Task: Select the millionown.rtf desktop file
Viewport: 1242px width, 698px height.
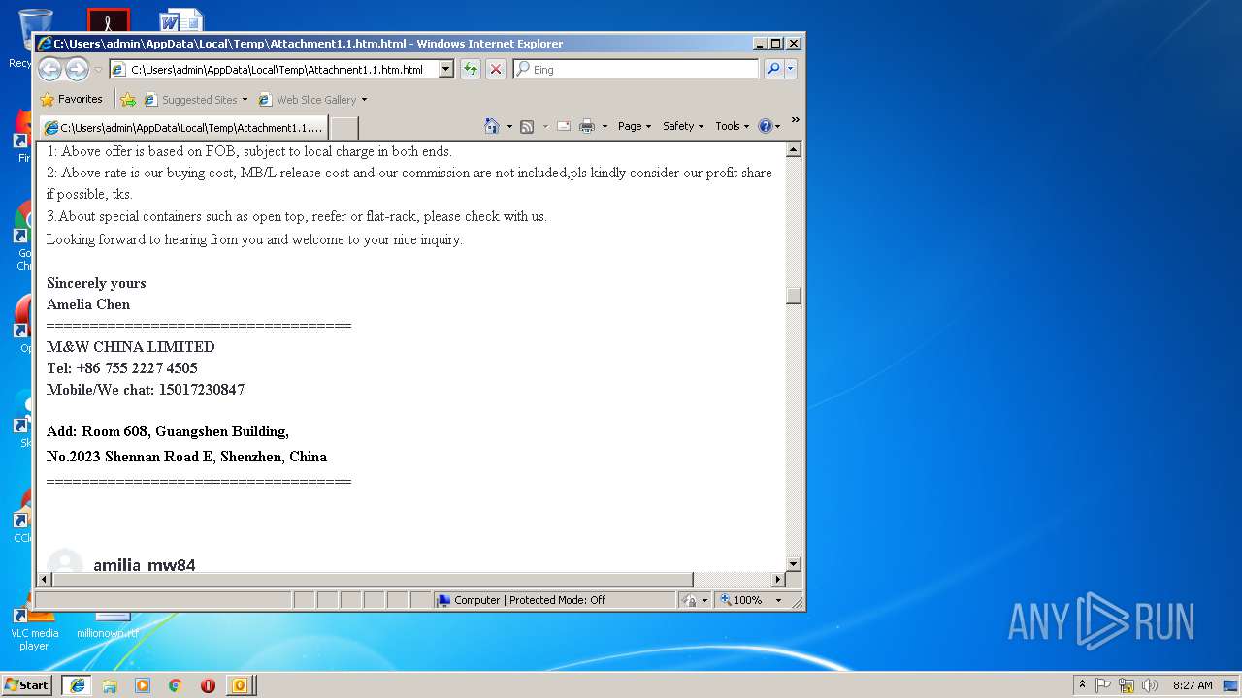Action: [x=108, y=625]
